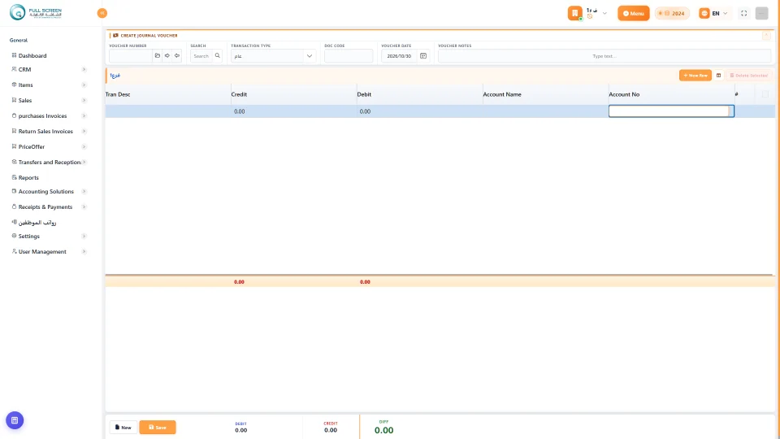Viewport: 780px width, 439px height.
Task: Click the Voucher Date field showing 2026/10/30
Action: pyautogui.click(x=400, y=56)
